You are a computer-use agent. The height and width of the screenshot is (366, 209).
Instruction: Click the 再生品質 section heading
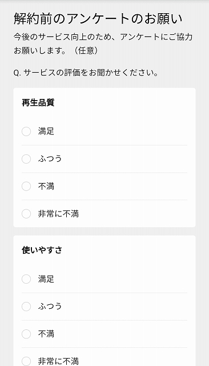coord(38,102)
